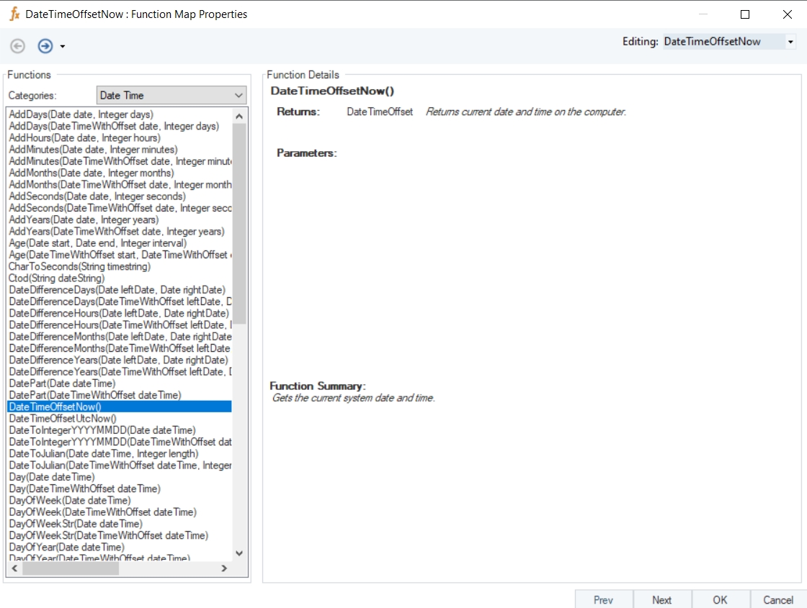Click the horizontal scroll right arrow
This screenshot has width=807, height=608.
(x=224, y=568)
